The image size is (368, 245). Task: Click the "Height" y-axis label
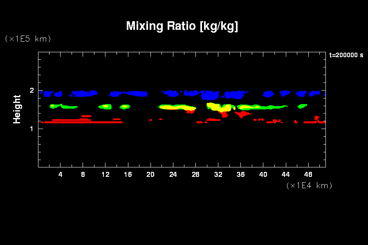click(17, 109)
